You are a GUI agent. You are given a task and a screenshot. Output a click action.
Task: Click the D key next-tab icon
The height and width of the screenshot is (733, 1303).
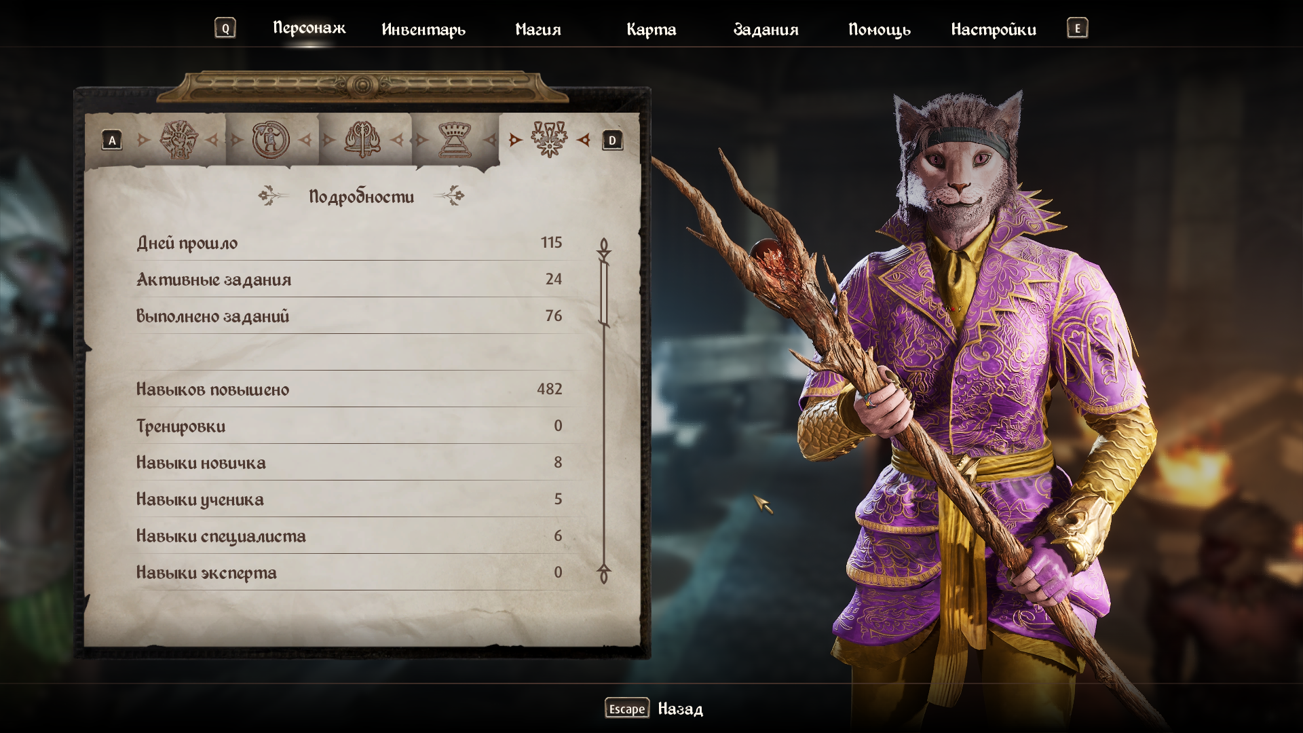pos(612,140)
